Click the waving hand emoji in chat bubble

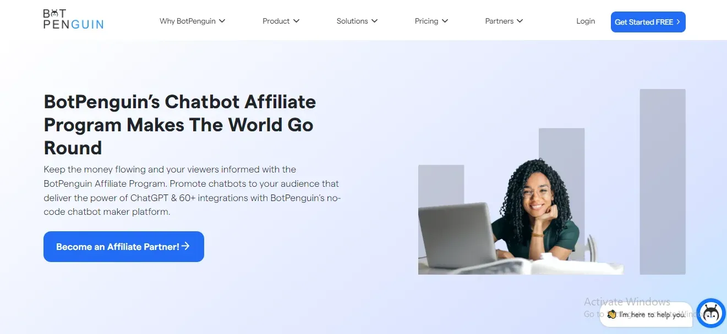[611, 314]
